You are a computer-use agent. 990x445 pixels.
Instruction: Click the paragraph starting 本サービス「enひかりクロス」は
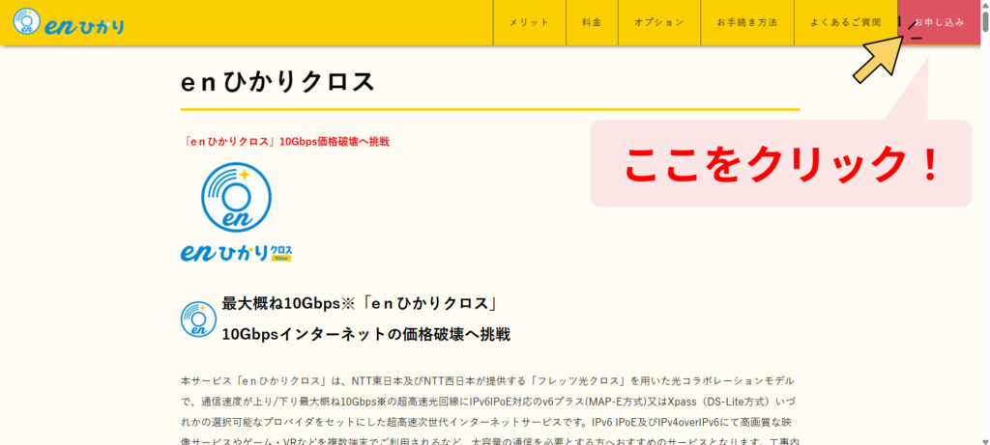490,409
